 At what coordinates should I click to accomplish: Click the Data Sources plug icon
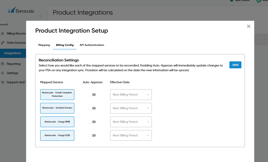tap(3, 42)
